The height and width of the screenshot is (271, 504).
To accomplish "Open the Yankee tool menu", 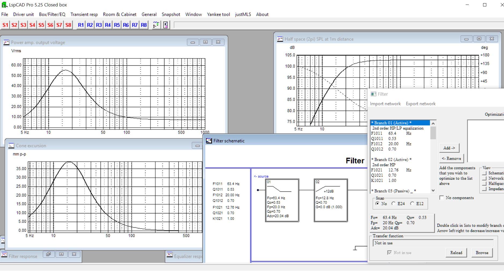I will (218, 14).
